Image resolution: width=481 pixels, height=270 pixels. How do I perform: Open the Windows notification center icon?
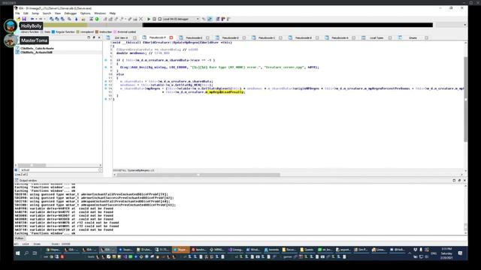click(460, 253)
